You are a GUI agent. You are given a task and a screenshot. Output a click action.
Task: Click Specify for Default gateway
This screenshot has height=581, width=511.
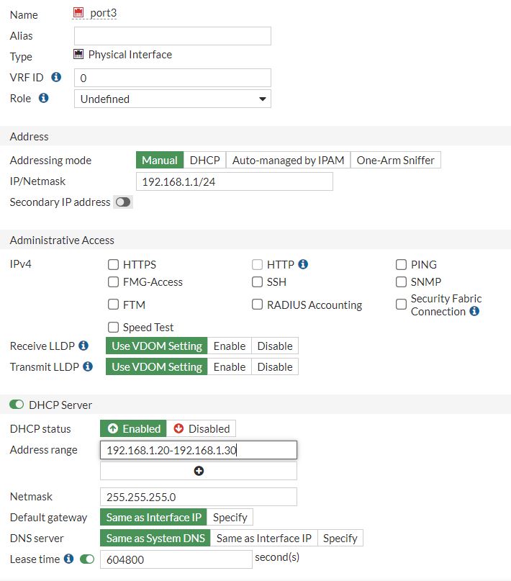click(x=230, y=517)
